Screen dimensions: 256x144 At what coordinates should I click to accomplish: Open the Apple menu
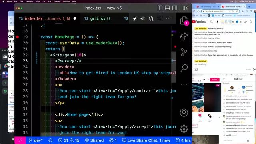tap(4, 2)
